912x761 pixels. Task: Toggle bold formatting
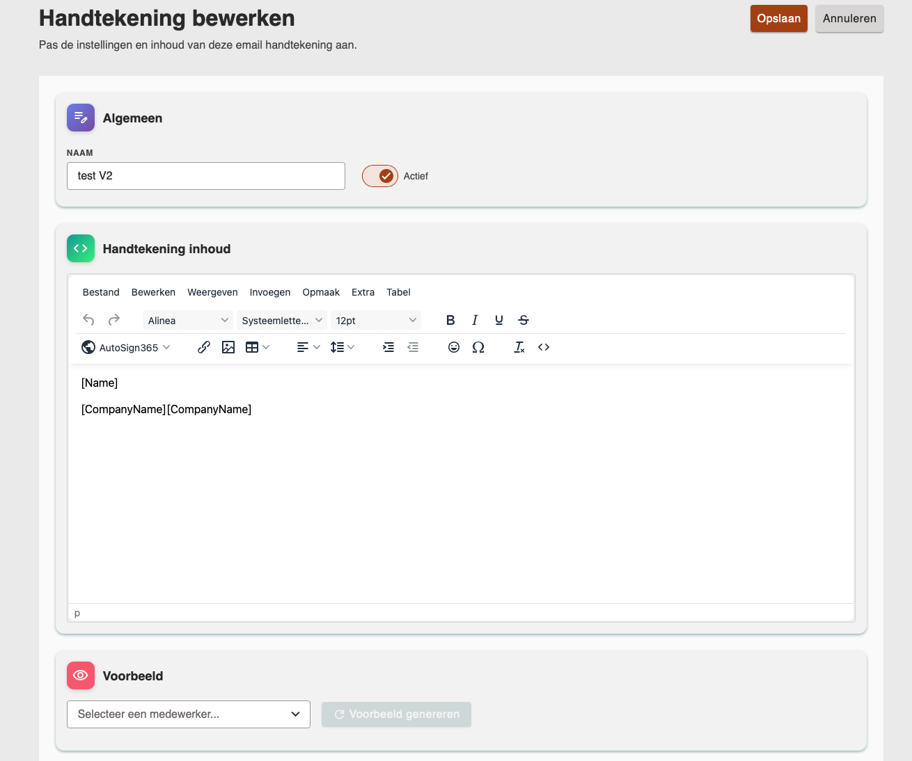click(x=450, y=320)
